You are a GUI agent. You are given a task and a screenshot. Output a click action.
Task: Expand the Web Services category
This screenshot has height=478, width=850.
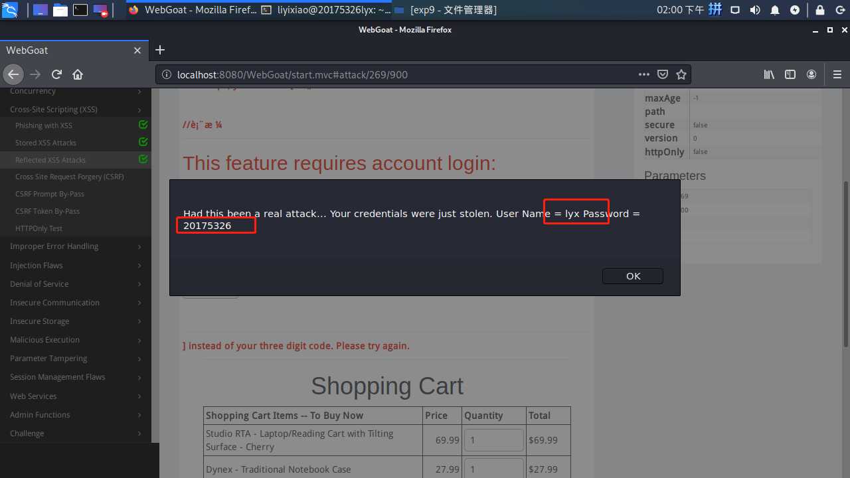tap(76, 396)
